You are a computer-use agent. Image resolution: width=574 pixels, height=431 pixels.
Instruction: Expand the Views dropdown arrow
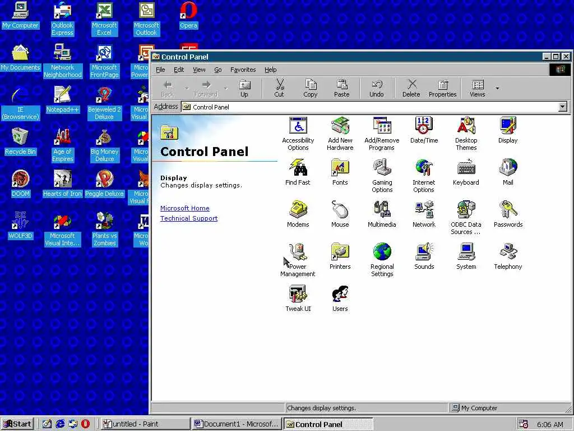(497, 88)
